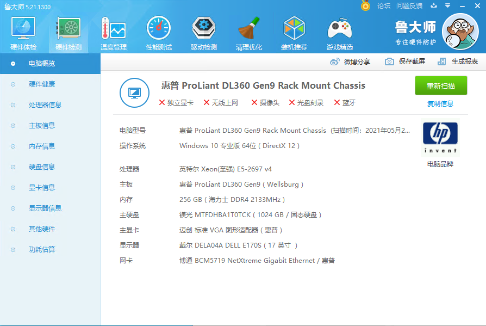This screenshot has height=326, width=486.
Task: Click 生成报表 generate report
Action: pos(464,61)
